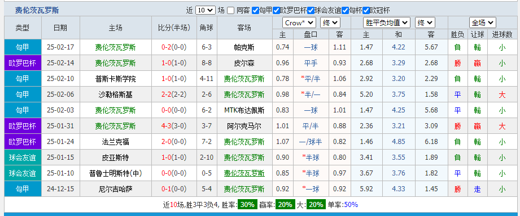The height and width of the screenshot is (216, 520).
Task: Uncheck the 球会友谊 filter checkbox
Action: (311, 10)
